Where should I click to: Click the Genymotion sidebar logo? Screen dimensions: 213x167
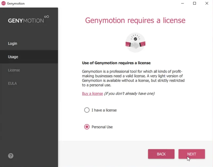[28, 19]
